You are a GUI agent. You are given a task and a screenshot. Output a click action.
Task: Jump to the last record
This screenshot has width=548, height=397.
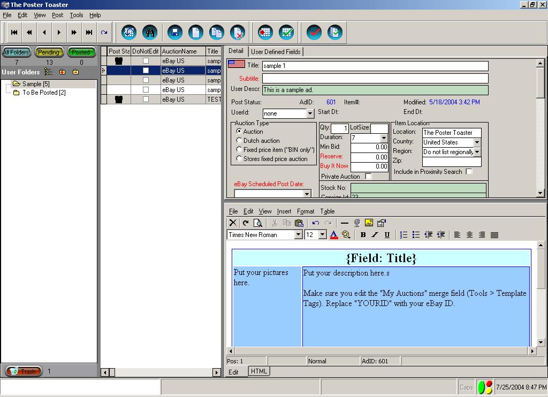point(89,33)
